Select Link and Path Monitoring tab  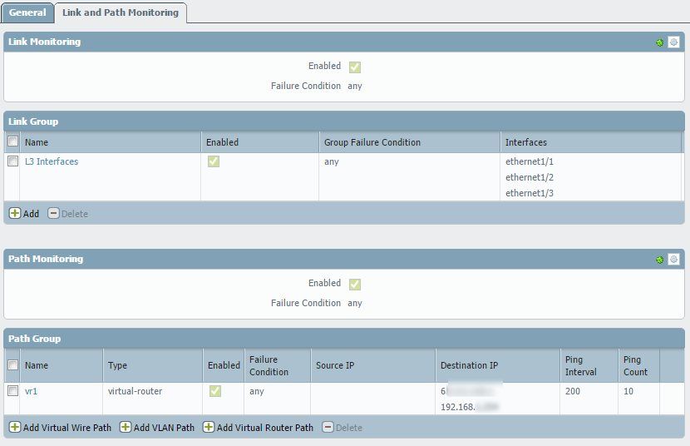pyautogui.click(x=121, y=12)
